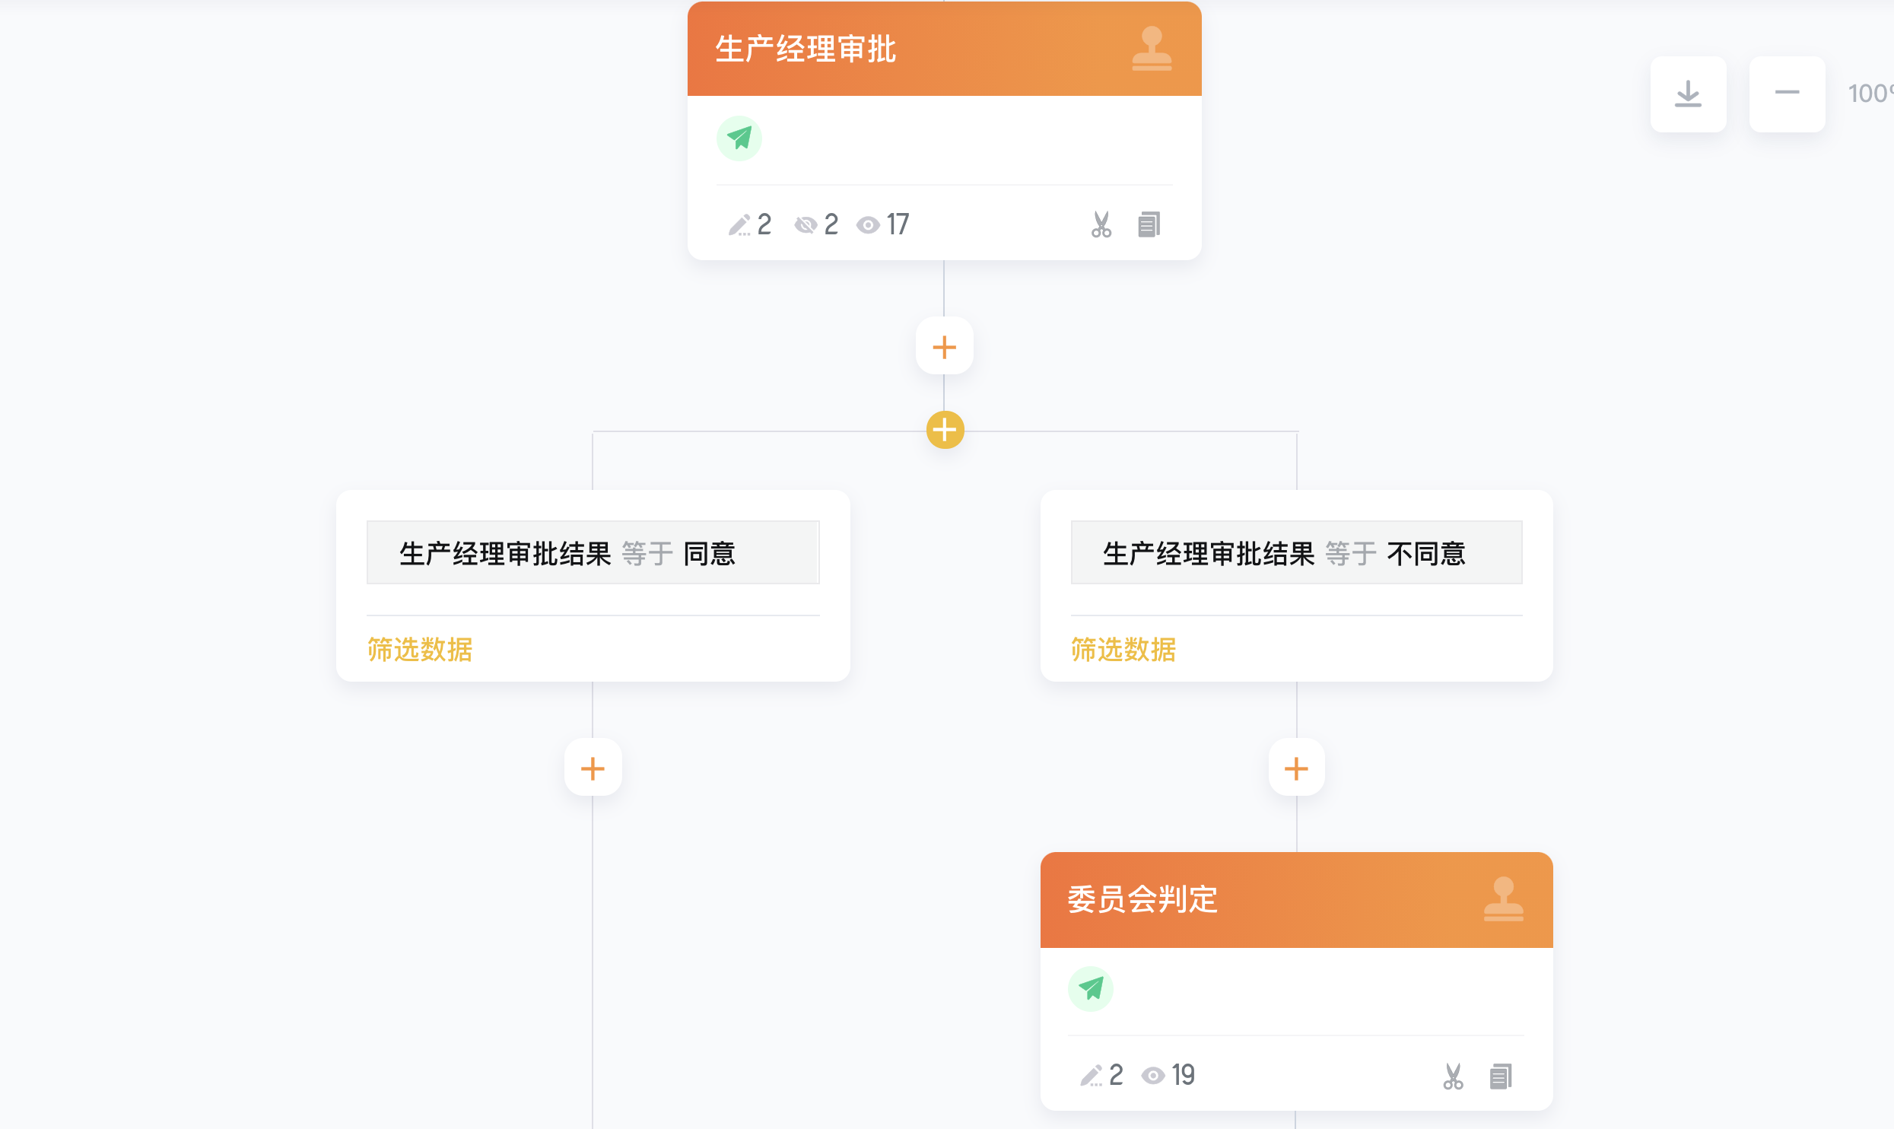Image resolution: width=1894 pixels, height=1129 pixels.
Task: Copy the 生产经理审批 node
Action: click(1149, 224)
